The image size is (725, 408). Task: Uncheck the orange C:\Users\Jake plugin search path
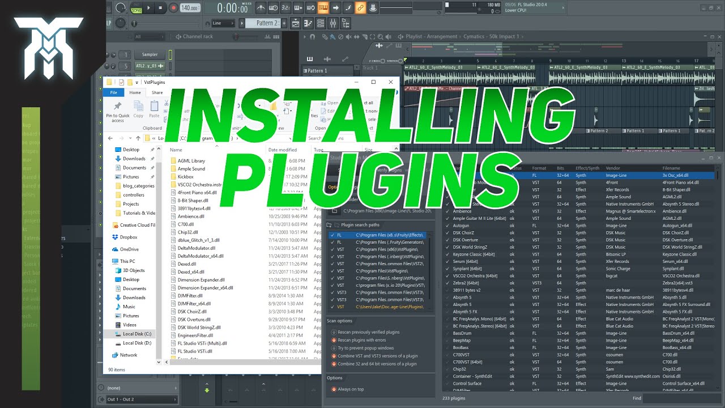click(332, 307)
